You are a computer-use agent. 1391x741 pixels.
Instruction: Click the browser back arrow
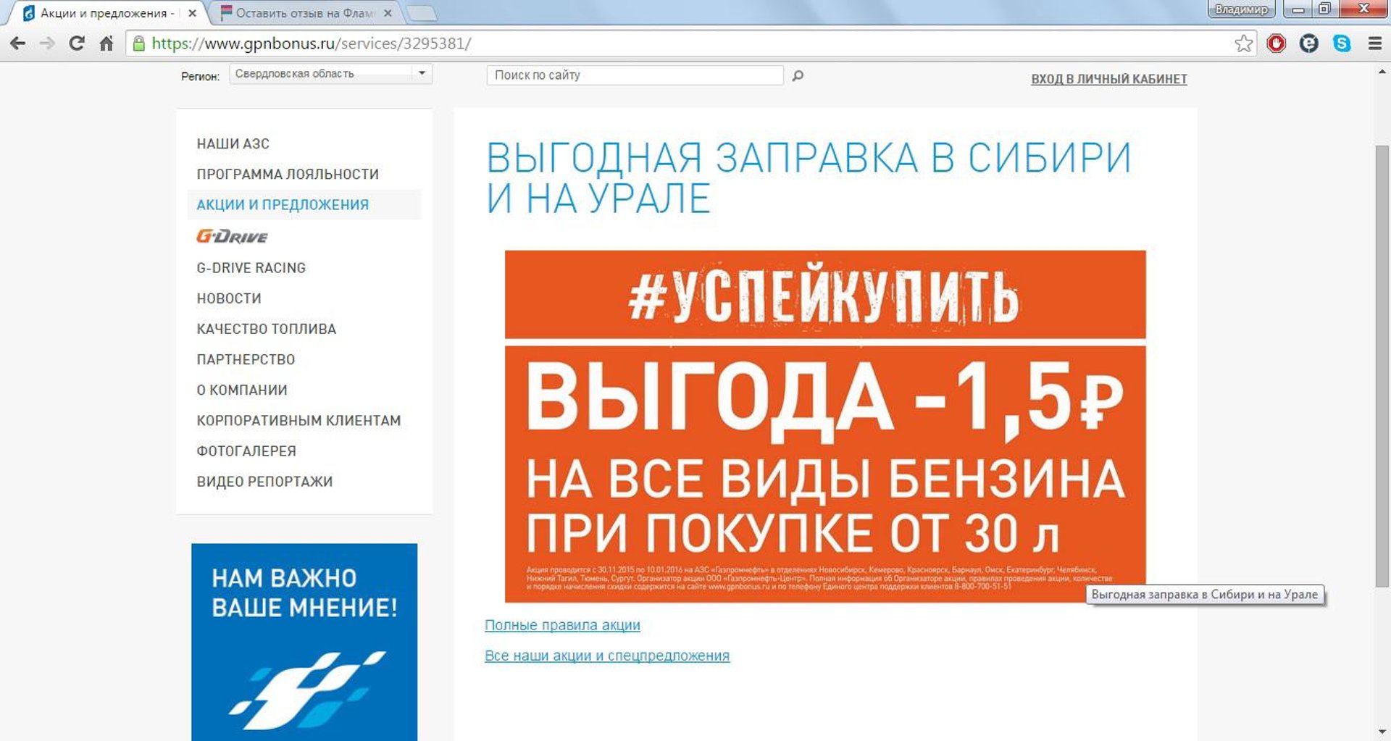coord(18,43)
